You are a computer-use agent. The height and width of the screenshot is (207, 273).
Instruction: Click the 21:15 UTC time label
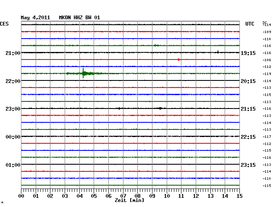[248, 109]
